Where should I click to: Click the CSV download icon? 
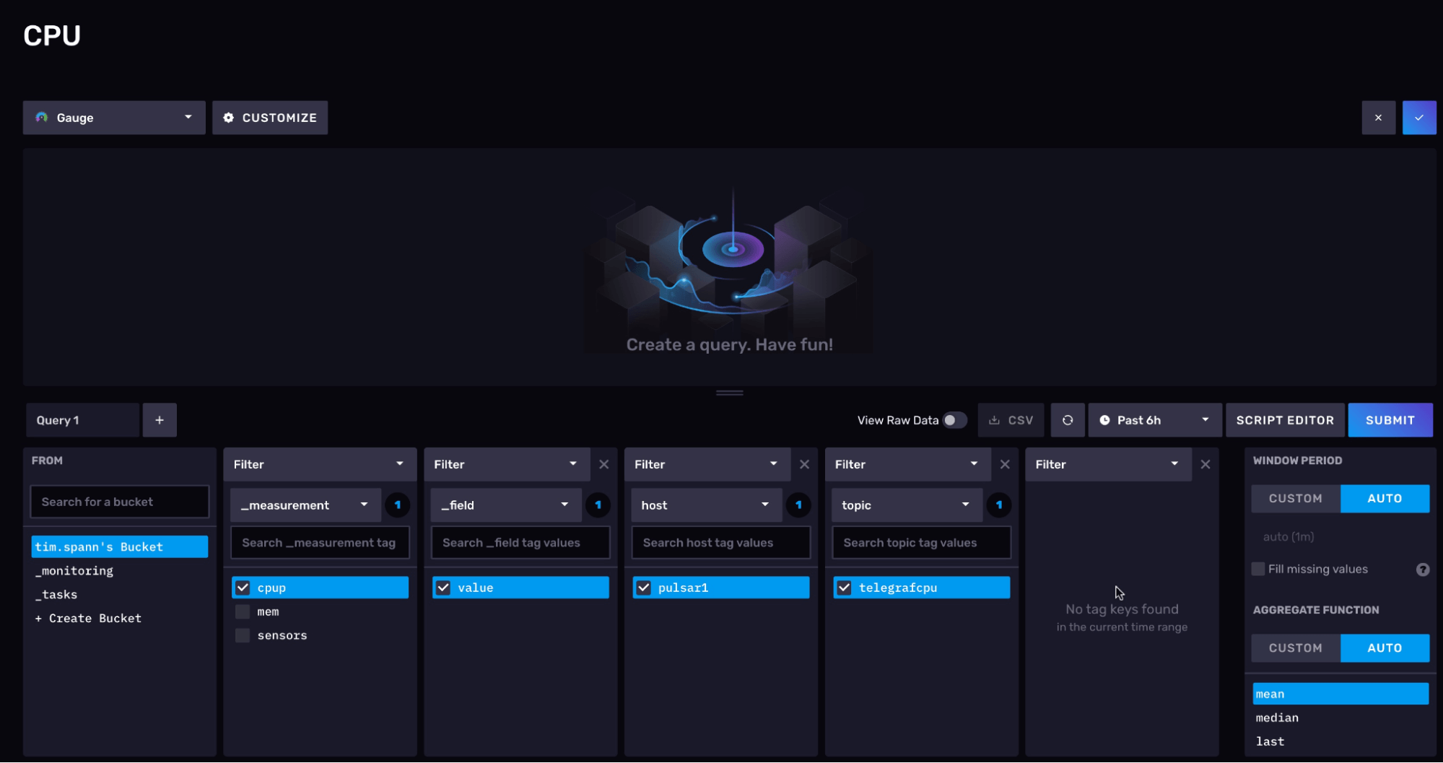[994, 419]
